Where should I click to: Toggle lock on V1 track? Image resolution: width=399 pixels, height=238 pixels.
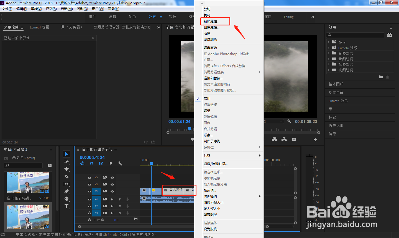[89, 191]
